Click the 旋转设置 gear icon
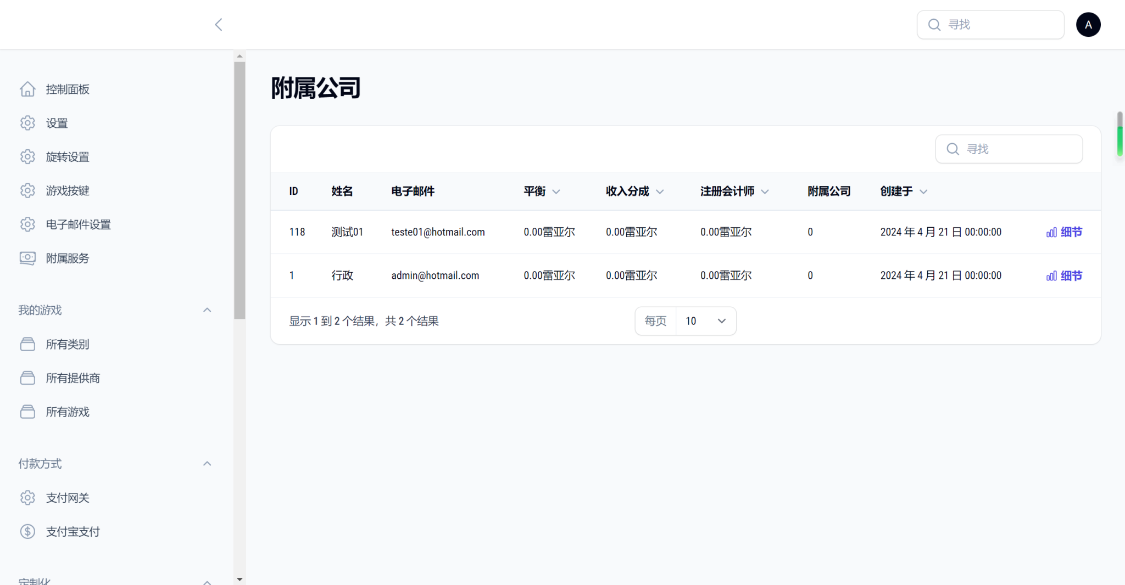This screenshot has width=1125, height=585. [x=27, y=157]
